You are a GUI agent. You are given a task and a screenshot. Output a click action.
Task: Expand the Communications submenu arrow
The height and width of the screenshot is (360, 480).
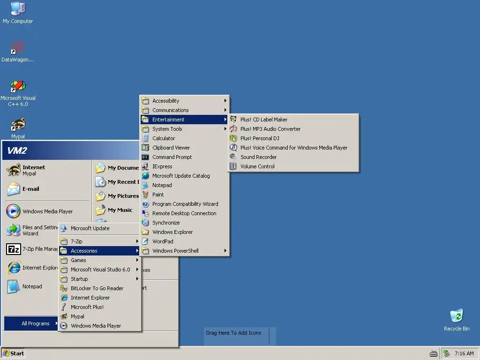(225, 110)
